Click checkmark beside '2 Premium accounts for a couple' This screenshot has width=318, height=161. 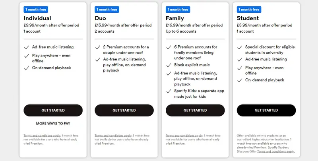pos(98,47)
